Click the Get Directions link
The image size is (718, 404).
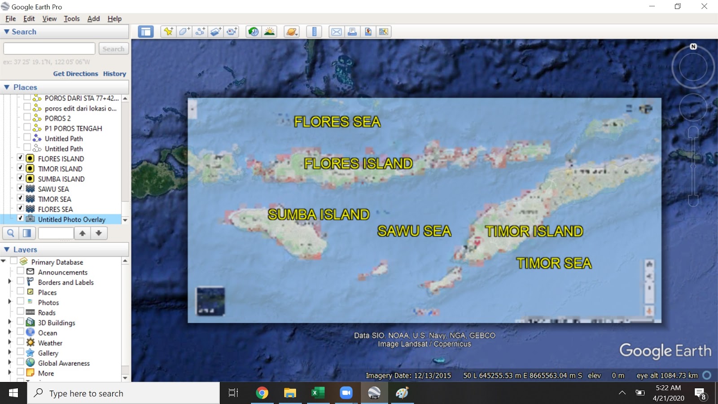tap(75, 74)
